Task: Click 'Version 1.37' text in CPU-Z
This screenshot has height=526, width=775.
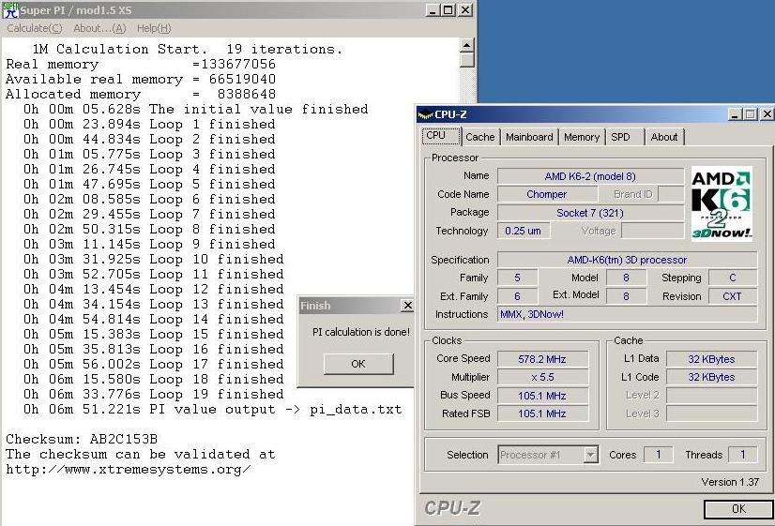Action: click(x=730, y=482)
